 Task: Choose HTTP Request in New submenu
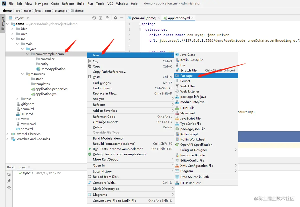point(206,183)
